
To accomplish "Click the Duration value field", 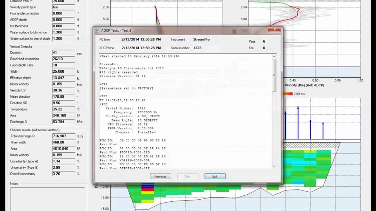I will pyautogui.click(x=63, y=53).
